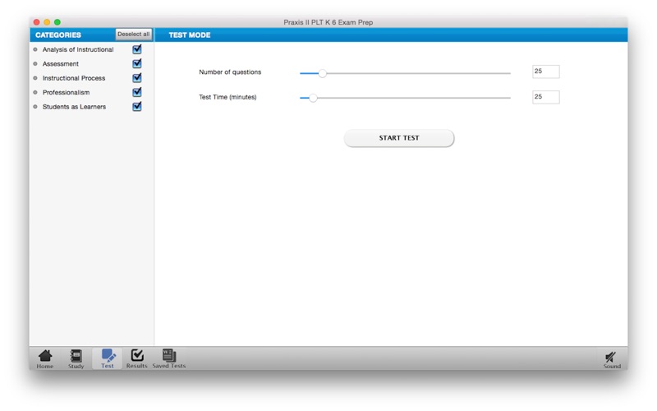Image resolution: width=657 pixels, height=411 pixels.
Task: Click the bullet beside Instructional Process
Action: click(x=35, y=78)
